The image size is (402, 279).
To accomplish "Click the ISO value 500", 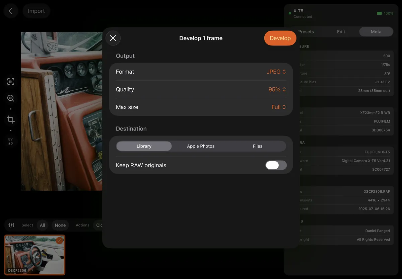I will [387, 56].
